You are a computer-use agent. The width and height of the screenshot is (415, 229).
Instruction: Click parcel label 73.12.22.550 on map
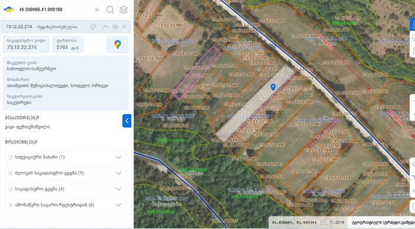point(272,176)
